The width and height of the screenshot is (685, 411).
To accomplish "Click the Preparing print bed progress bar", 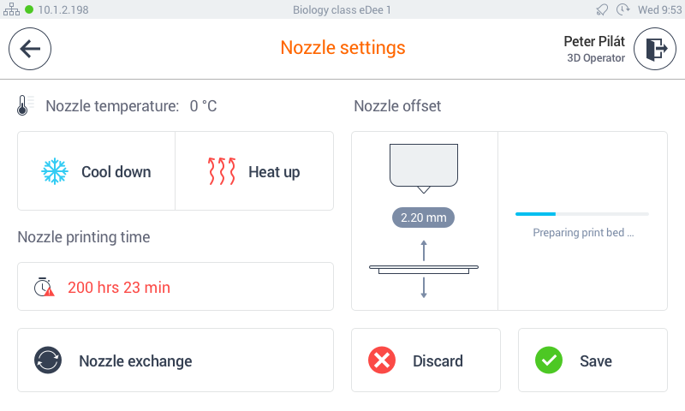I will click(x=582, y=214).
